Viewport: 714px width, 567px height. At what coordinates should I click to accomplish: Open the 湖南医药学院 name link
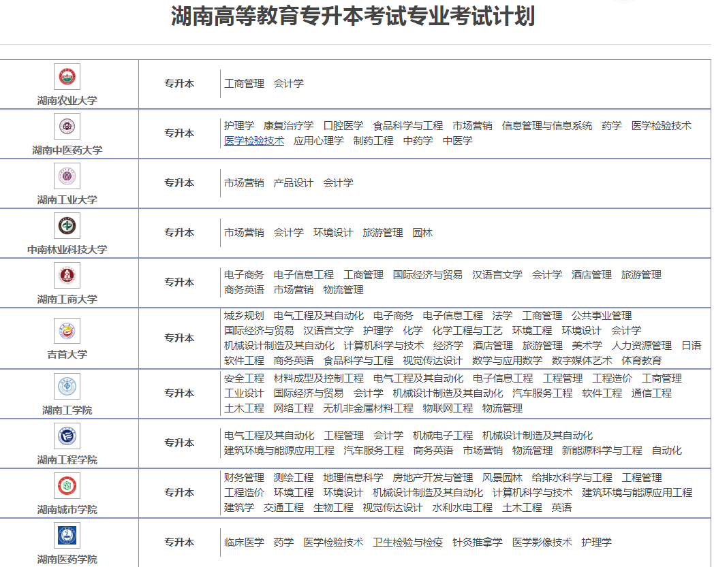point(67,560)
